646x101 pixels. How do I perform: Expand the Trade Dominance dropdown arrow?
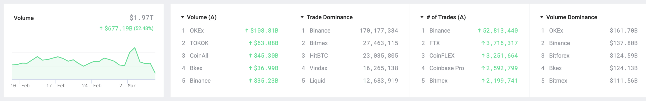coord(302,17)
